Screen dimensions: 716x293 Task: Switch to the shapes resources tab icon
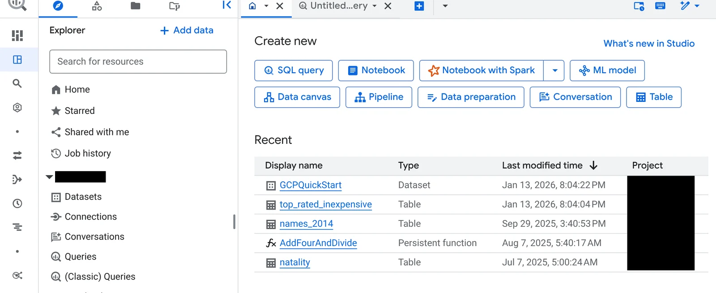[97, 6]
